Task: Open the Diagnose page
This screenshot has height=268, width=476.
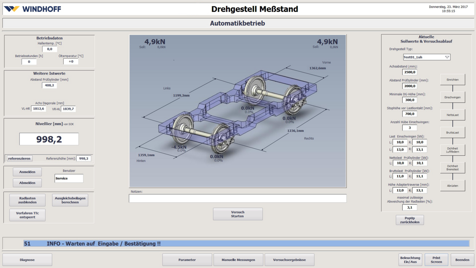Action: click(x=27, y=260)
